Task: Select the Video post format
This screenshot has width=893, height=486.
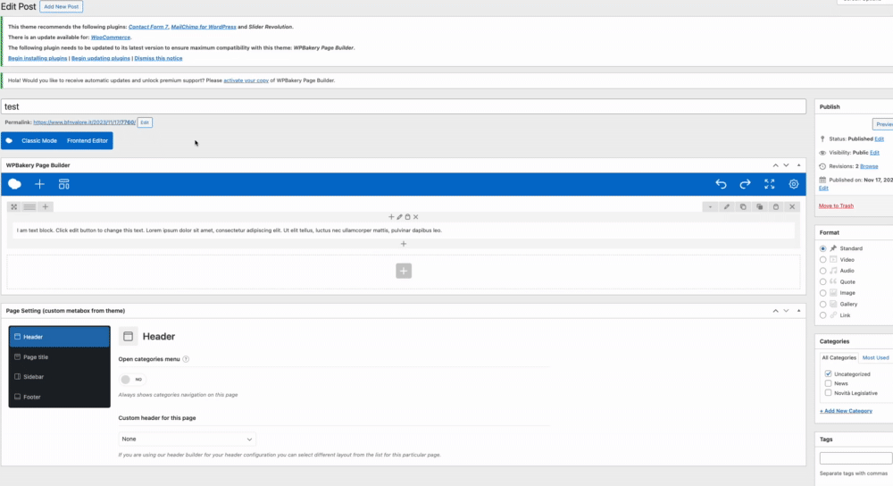Action: pos(823,260)
